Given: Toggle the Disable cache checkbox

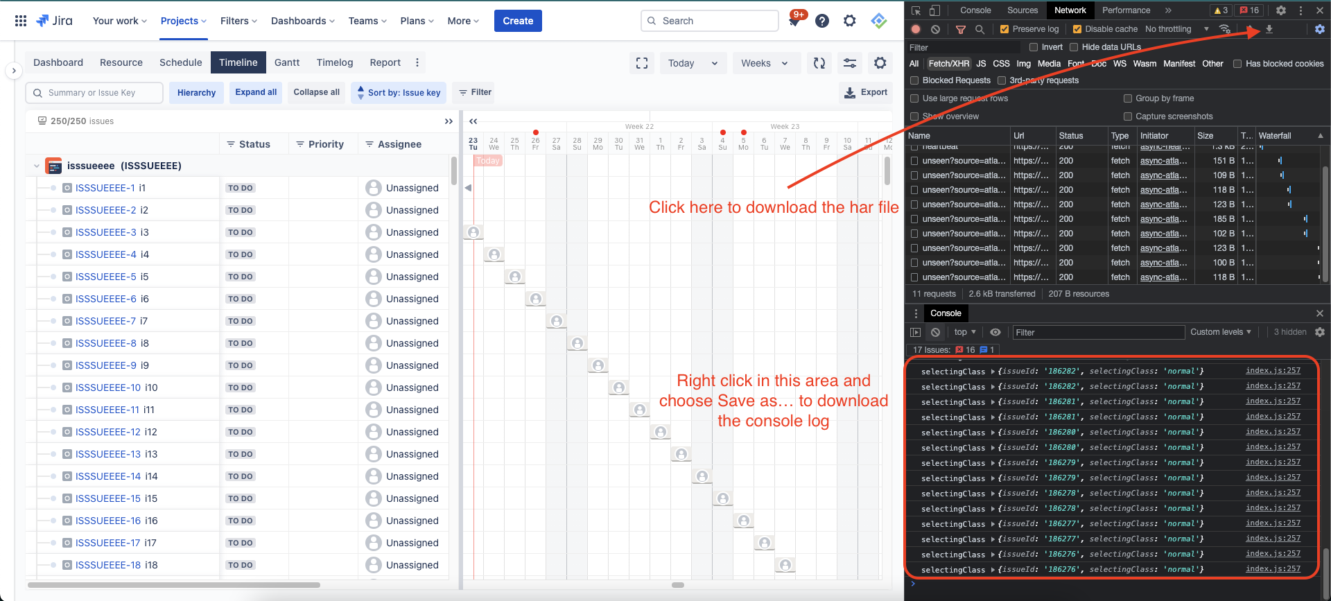Looking at the screenshot, I should tap(1077, 29).
